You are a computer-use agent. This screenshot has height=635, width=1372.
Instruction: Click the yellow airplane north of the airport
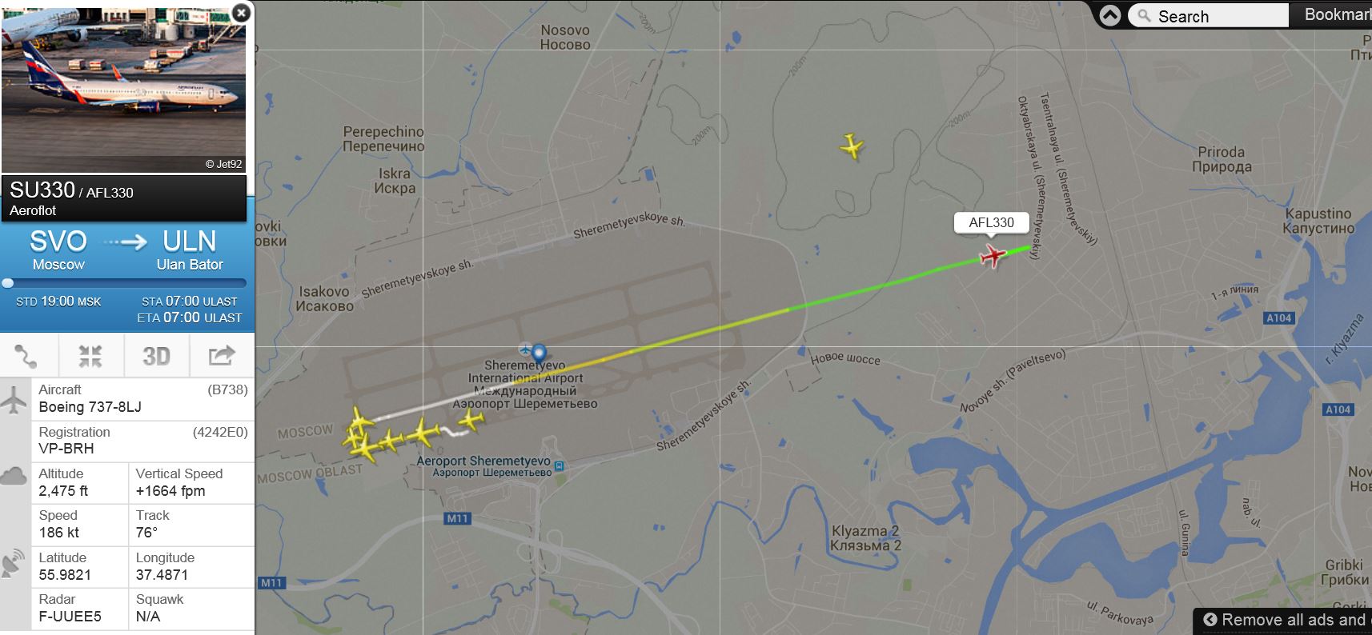point(852,147)
